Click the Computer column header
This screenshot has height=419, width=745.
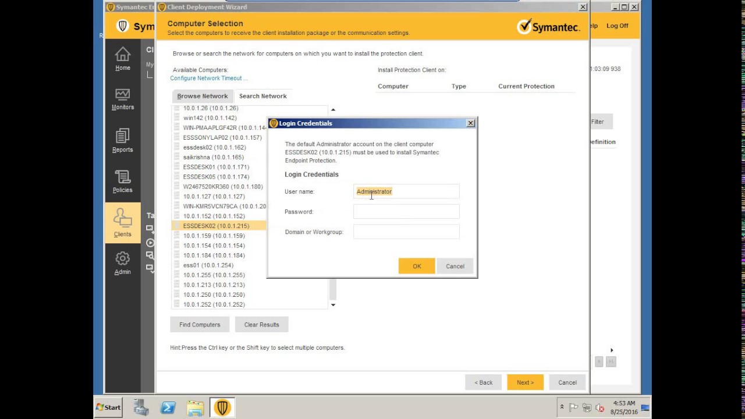click(x=393, y=86)
